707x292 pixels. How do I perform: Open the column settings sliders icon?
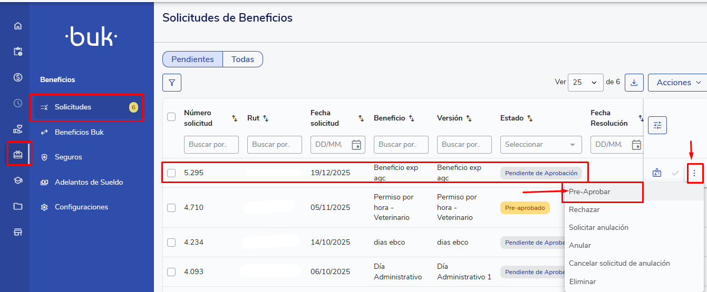(x=657, y=125)
